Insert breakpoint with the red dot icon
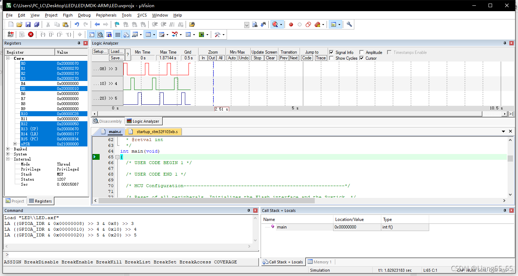This screenshot has width=518, height=276. click(x=291, y=24)
